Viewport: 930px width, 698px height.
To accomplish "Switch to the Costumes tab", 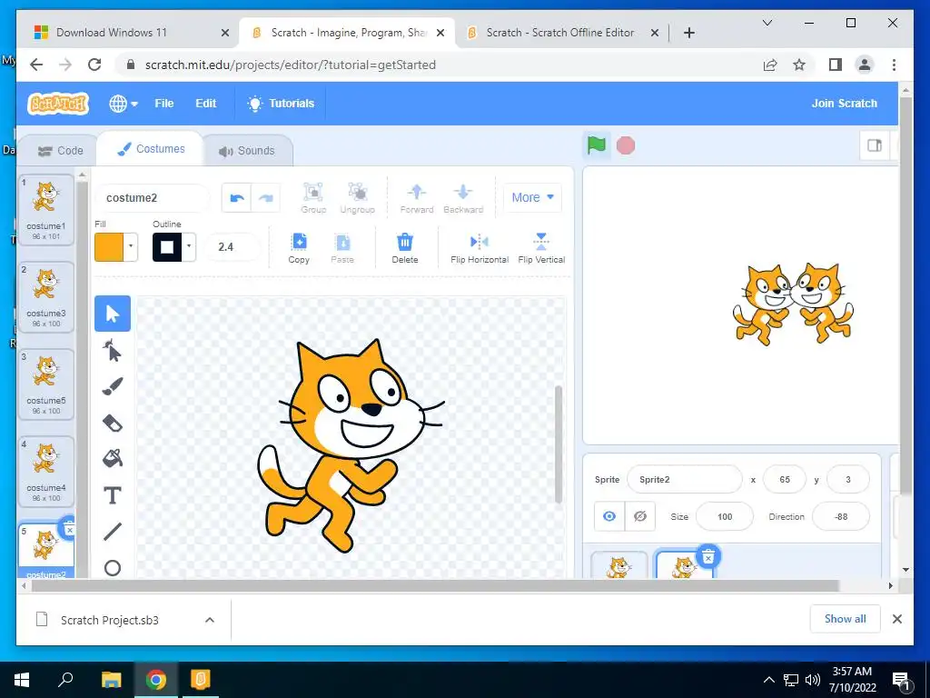I will coord(151,149).
